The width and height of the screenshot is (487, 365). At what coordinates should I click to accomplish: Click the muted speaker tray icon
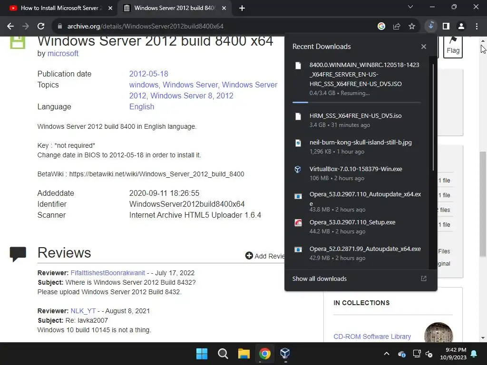point(429,354)
